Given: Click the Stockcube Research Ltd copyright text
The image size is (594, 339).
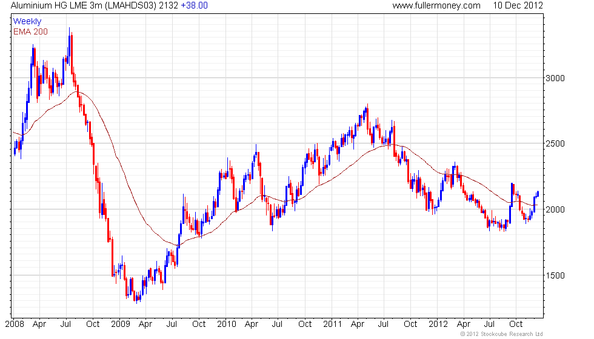Looking at the screenshot, I should point(502,334).
